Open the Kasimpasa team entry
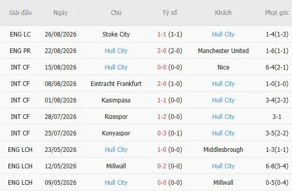Image resolution: width=292 pixels, height=191 pixels. coord(116,100)
